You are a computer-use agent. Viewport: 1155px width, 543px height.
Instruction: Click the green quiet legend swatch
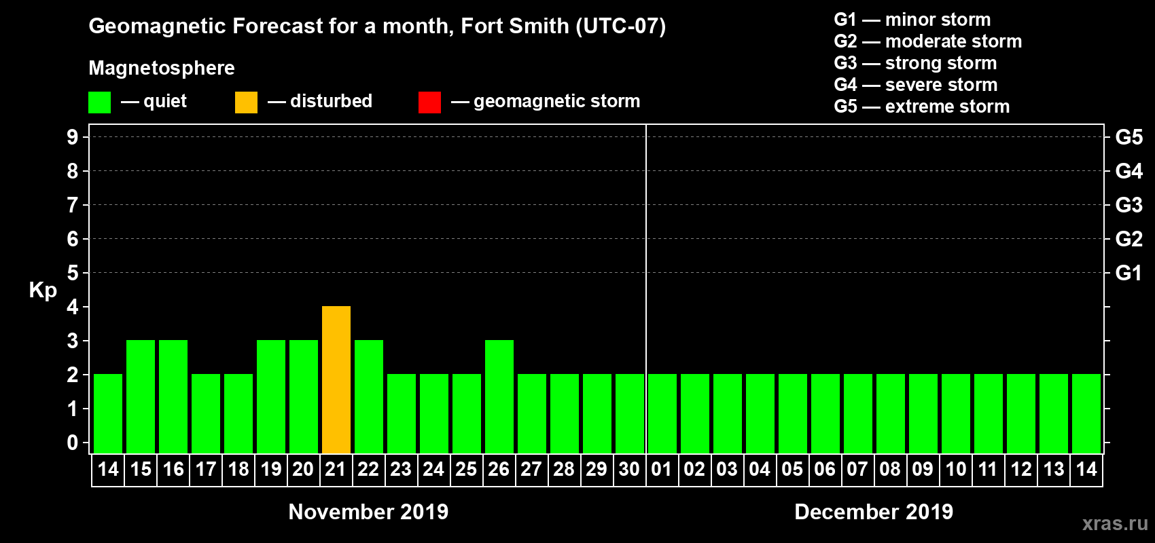click(x=99, y=102)
